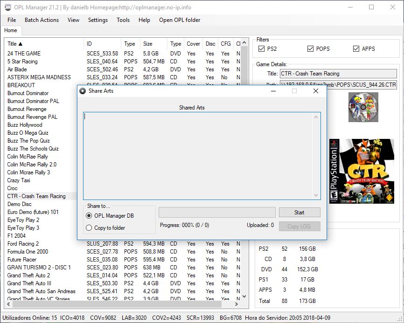The image size is (404, 323).
Task: Click Open OPL folder
Action: coord(180,20)
